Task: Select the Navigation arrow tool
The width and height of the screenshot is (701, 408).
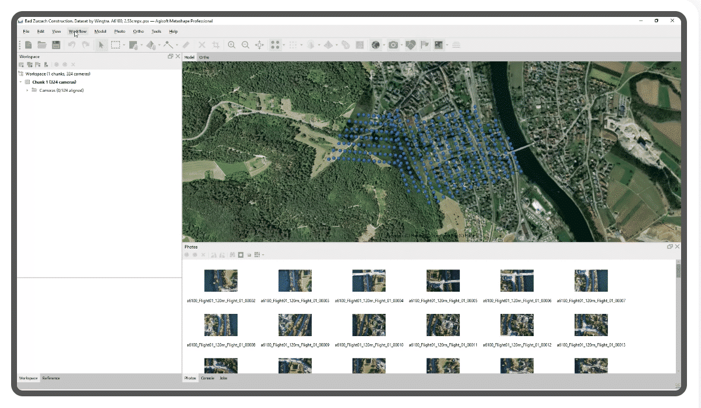Action: 101,44
